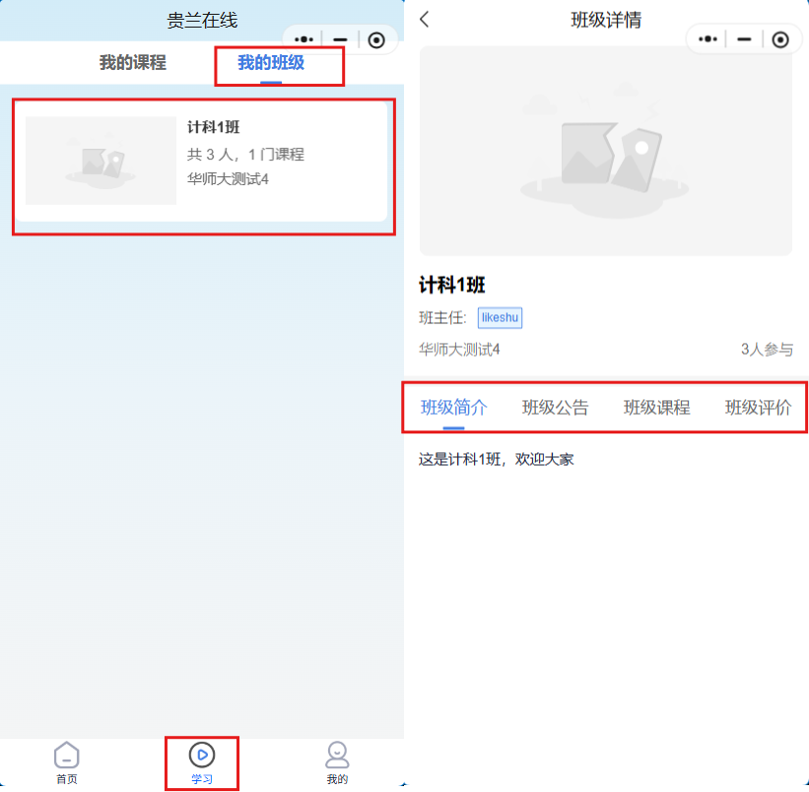809x792 pixels.
Task: View the 班级评价 tab
Action: (758, 408)
